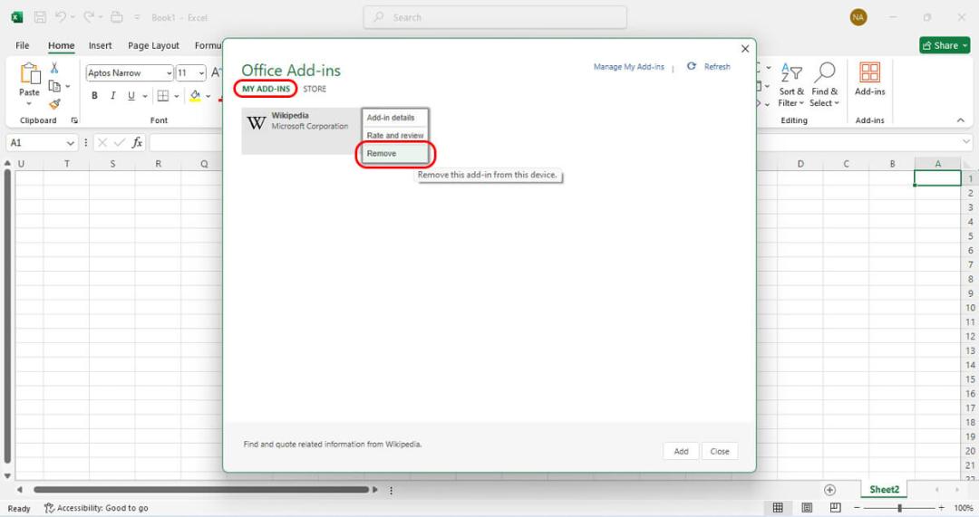
Task: Expand the Aptos Narrow font dropdown
Action: pos(169,73)
